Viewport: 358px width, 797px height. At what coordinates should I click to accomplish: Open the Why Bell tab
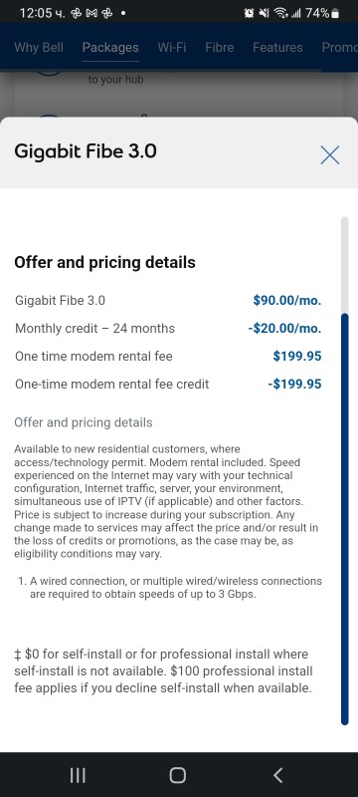point(39,47)
